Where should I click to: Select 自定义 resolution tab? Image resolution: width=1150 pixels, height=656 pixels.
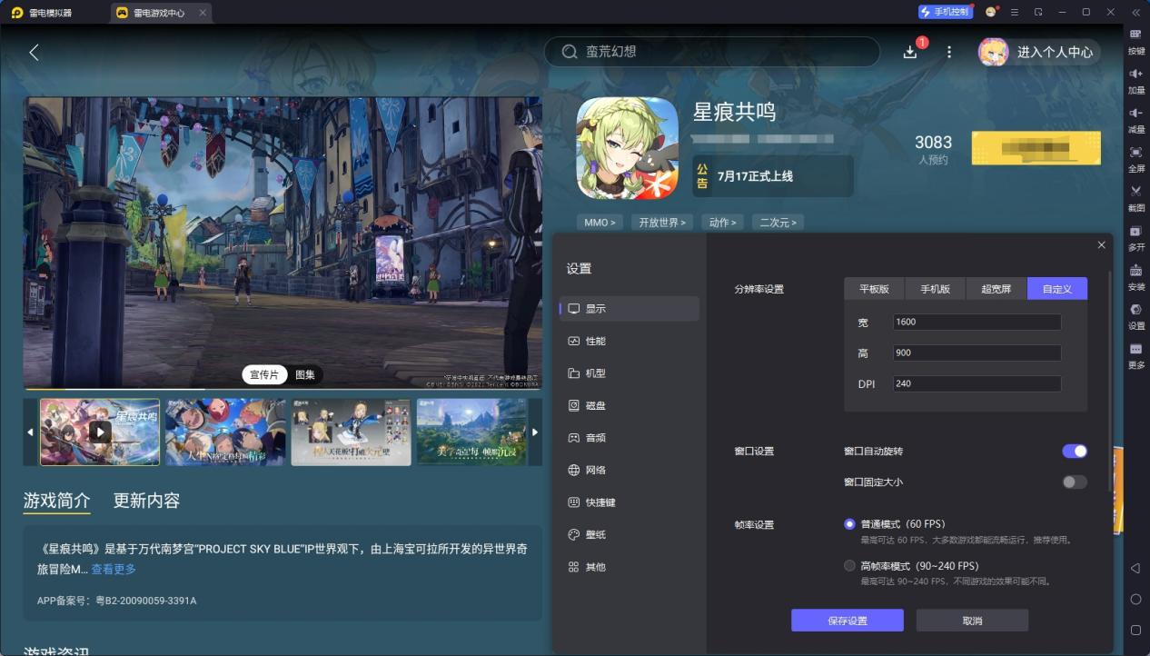(1057, 289)
